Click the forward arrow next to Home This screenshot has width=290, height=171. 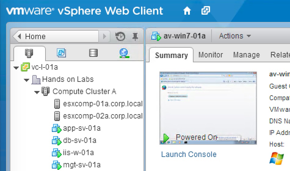click(x=104, y=36)
